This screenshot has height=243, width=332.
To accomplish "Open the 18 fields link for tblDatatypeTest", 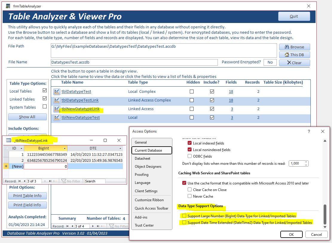I will [231, 92].
